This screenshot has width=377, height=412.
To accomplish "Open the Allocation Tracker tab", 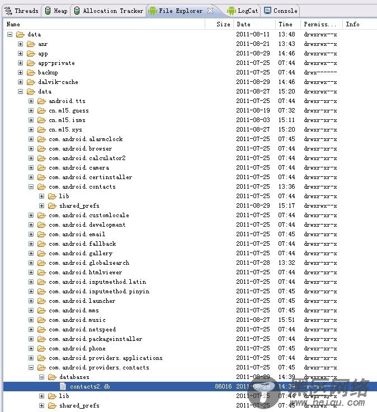I will [x=109, y=11].
